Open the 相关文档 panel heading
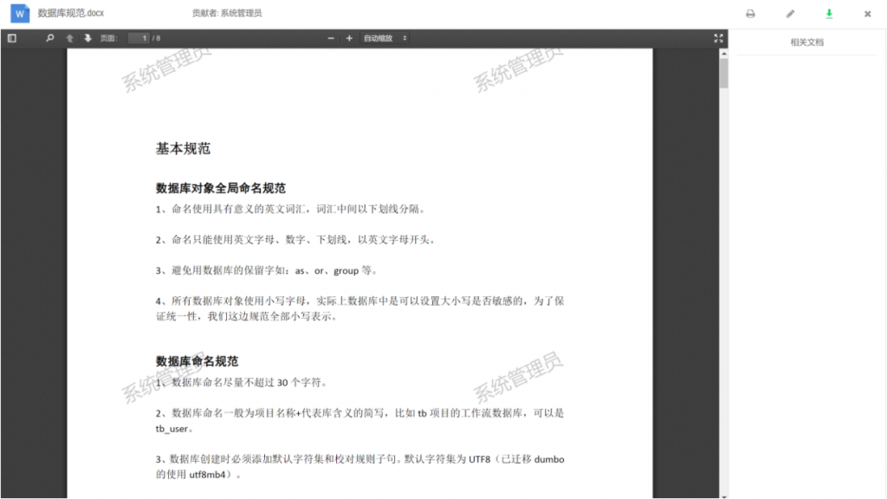887x499 pixels. coord(807,41)
